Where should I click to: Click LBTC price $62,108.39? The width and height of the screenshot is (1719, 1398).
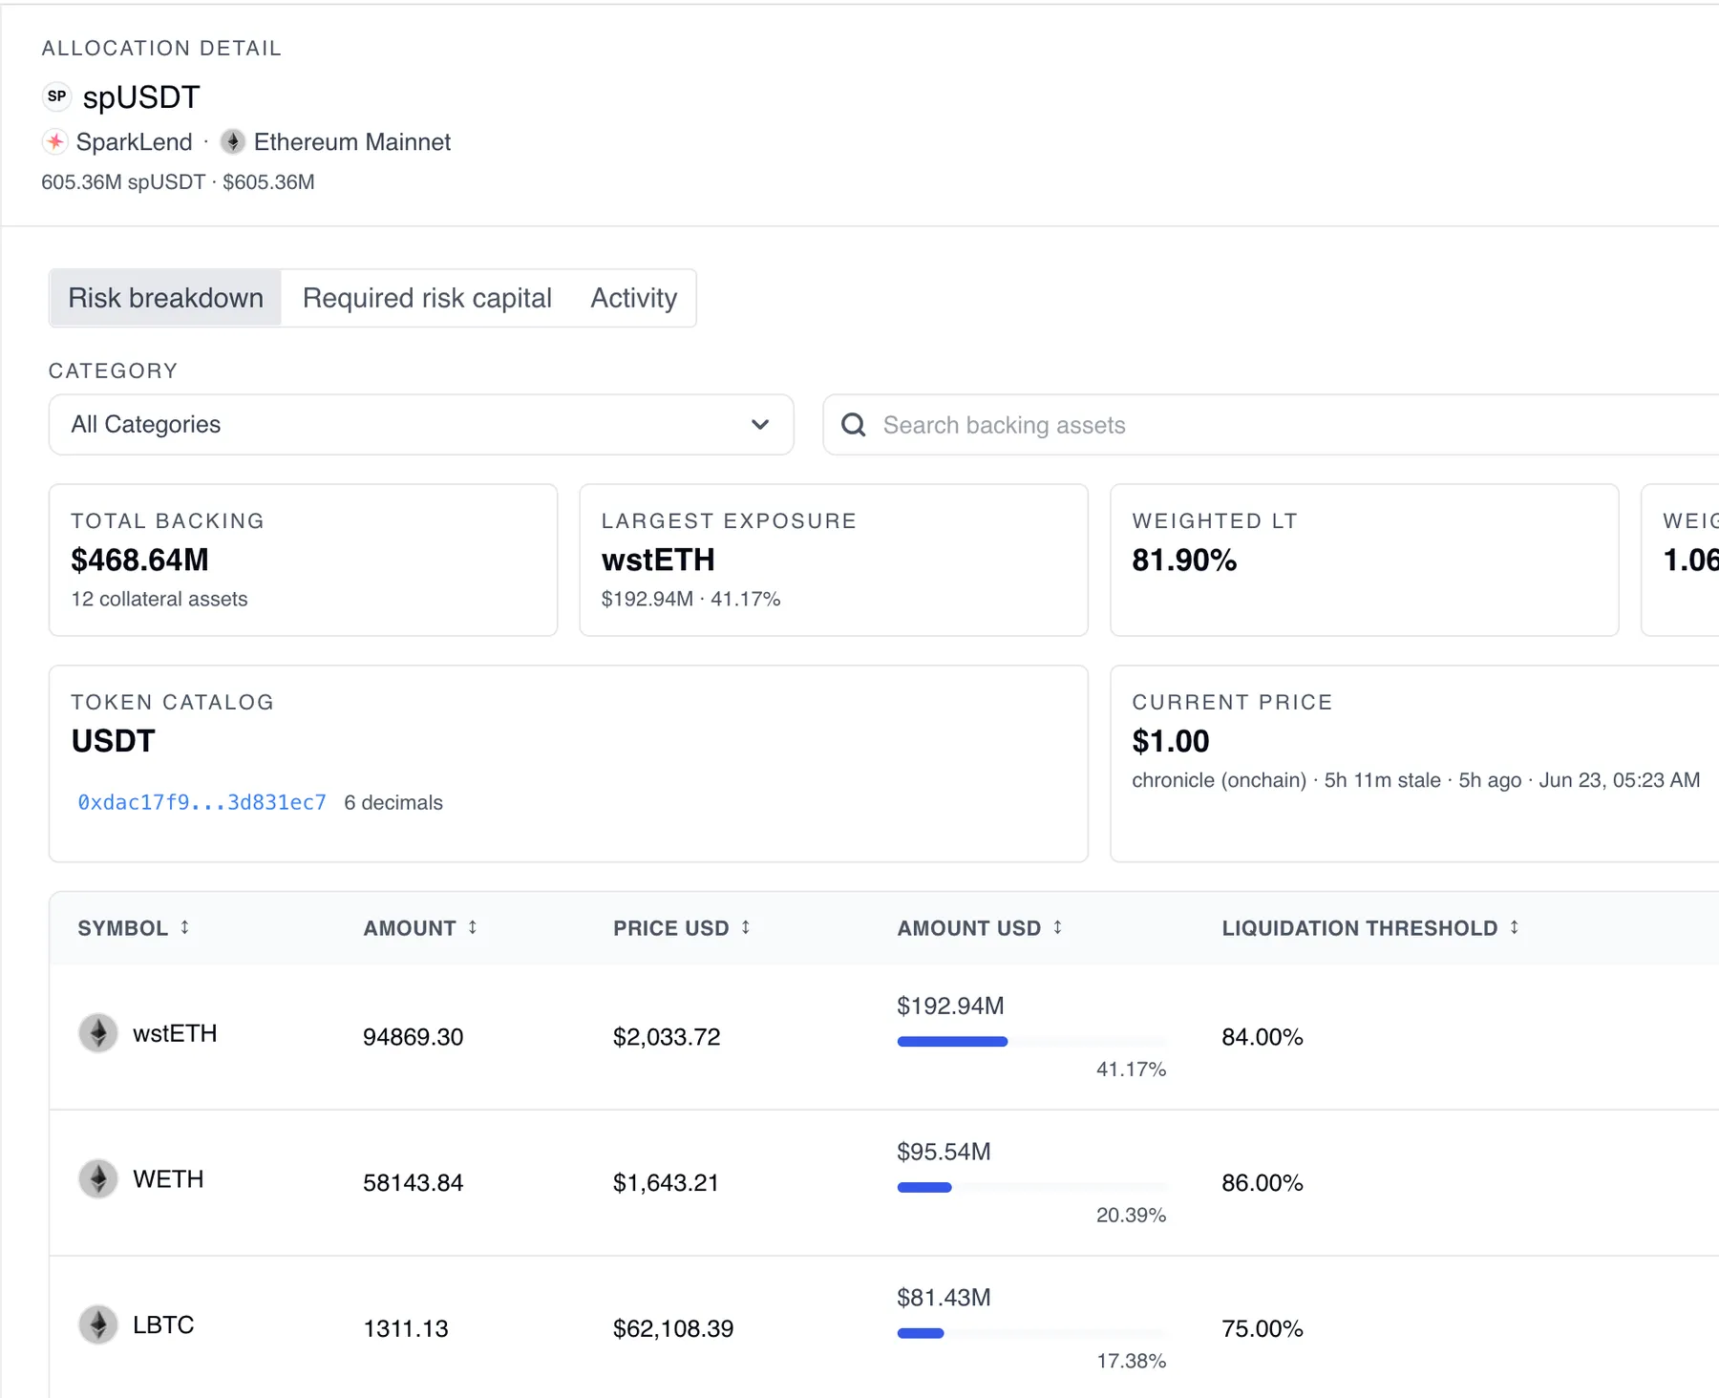(x=673, y=1328)
